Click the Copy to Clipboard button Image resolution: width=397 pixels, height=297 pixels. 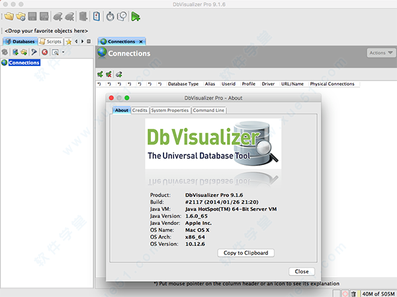point(246,253)
